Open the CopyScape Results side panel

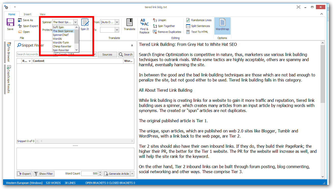(8, 79)
